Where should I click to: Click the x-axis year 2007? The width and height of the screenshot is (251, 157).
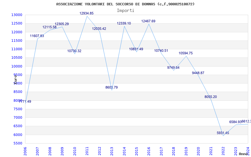[x=37, y=151]
